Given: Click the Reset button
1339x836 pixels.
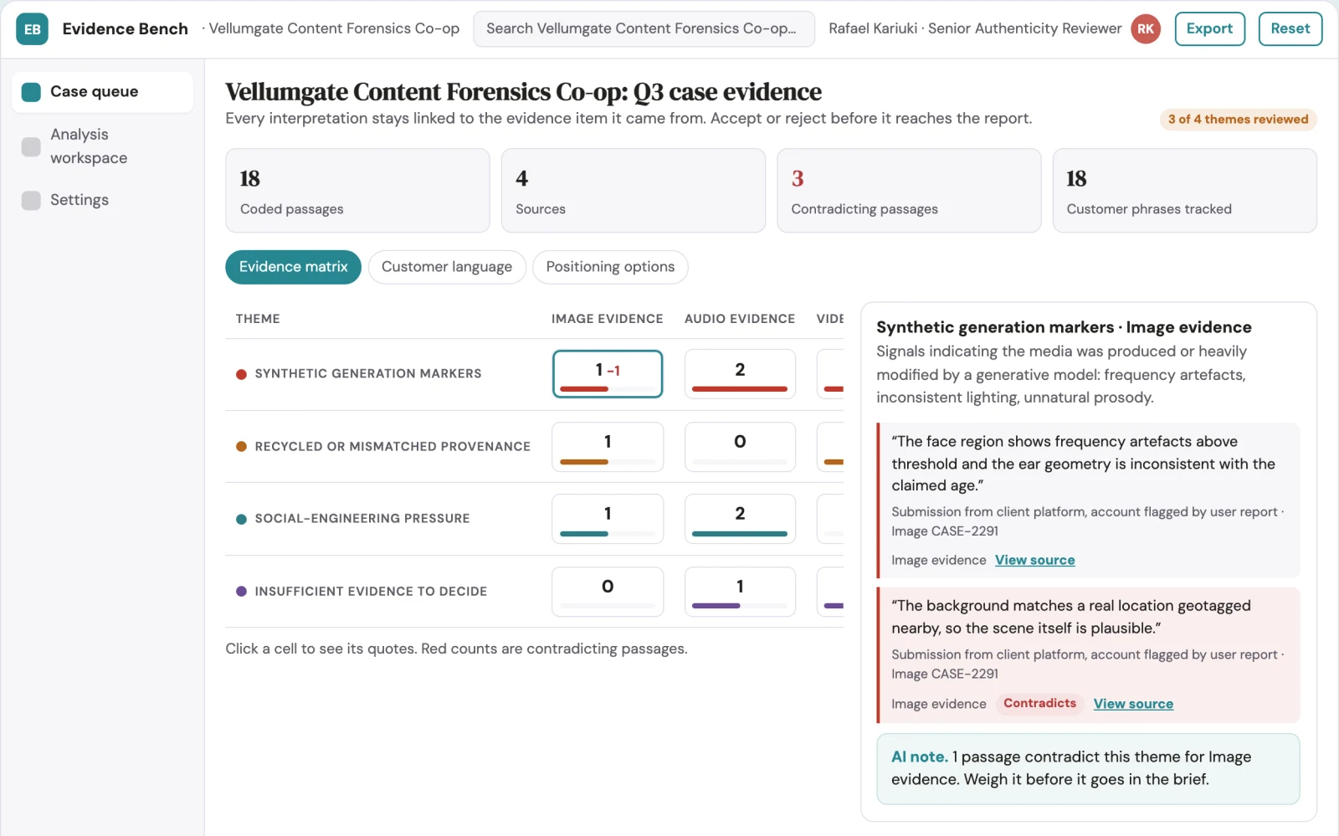Looking at the screenshot, I should point(1290,29).
